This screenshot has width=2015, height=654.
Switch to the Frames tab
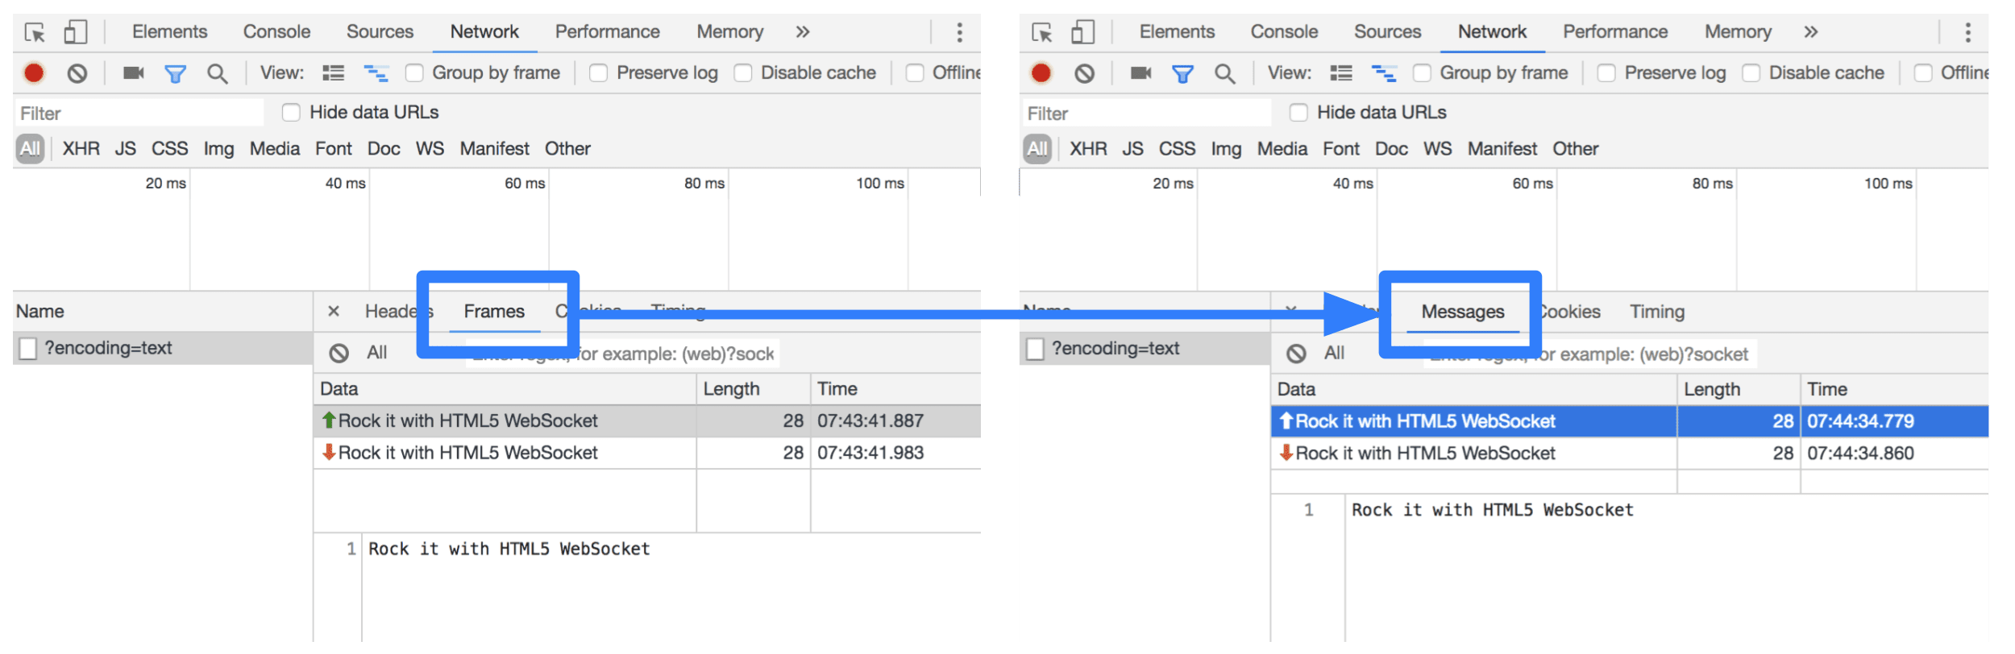tap(494, 312)
